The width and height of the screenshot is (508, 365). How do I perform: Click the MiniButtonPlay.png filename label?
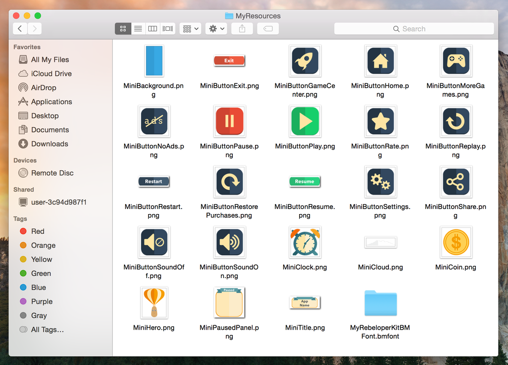(x=305, y=146)
